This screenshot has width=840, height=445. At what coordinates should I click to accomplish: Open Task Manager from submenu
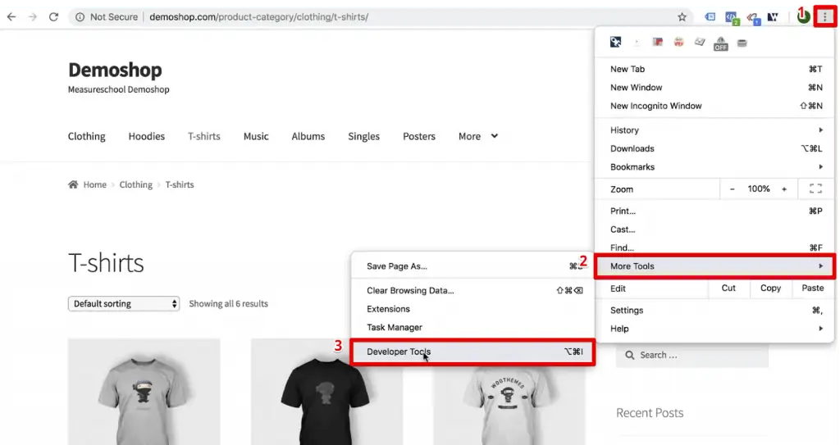(472, 327)
